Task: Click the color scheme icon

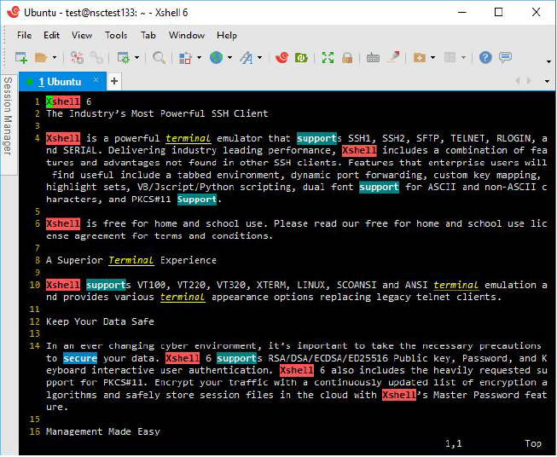Action: click(185, 57)
